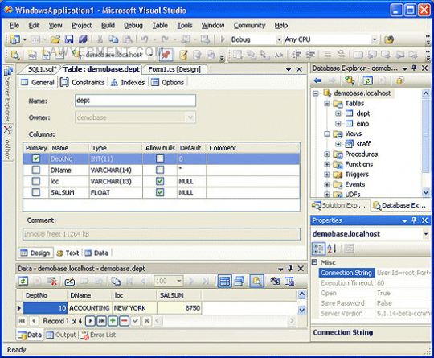The width and height of the screenshot is (434, 358).
Task: Switch to the SQL1.sql tab
Action: 42,69
